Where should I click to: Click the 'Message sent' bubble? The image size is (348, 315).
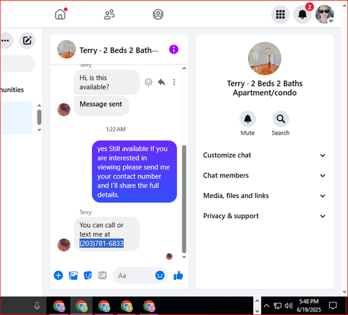[x=102, y=106]
